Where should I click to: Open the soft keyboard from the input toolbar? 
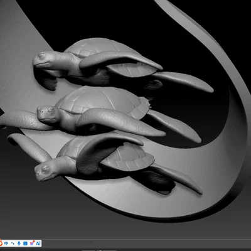(25, 243)
